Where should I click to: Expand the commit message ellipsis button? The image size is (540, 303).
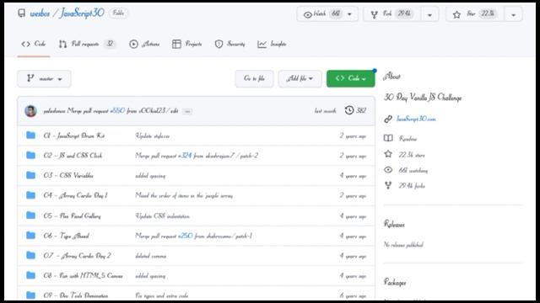click(x=187, y=111)
